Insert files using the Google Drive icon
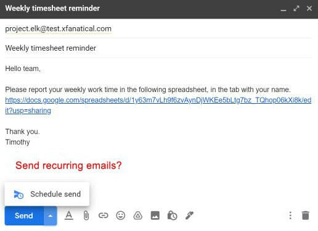The image size is (318, 231). point(138,216)
